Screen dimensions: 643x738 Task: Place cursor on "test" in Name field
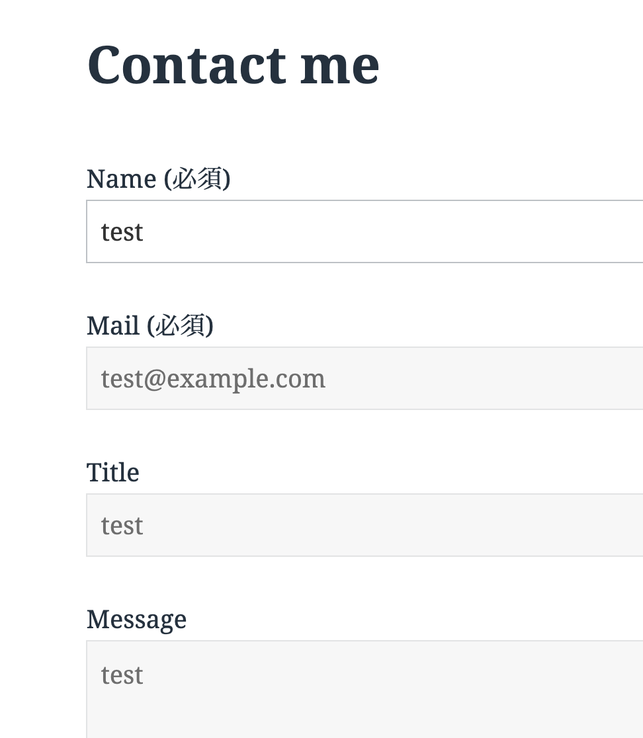click(x=122, y=232)
